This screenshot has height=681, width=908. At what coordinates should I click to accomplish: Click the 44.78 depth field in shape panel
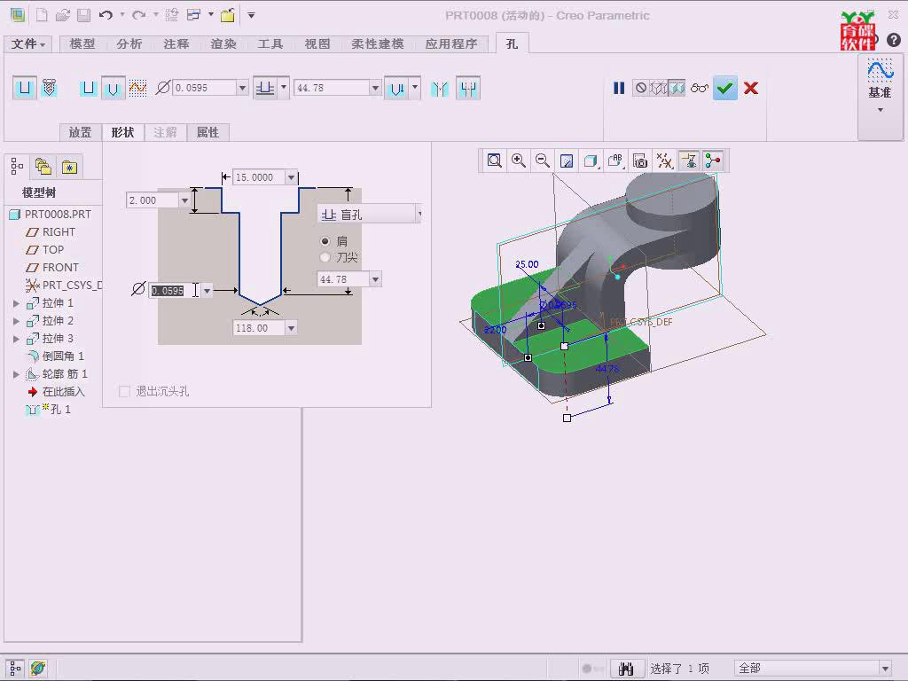click(343, 279)
